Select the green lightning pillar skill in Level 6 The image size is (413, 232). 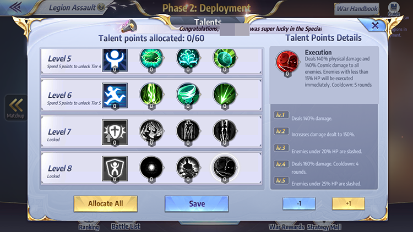[x=151, y=94]
